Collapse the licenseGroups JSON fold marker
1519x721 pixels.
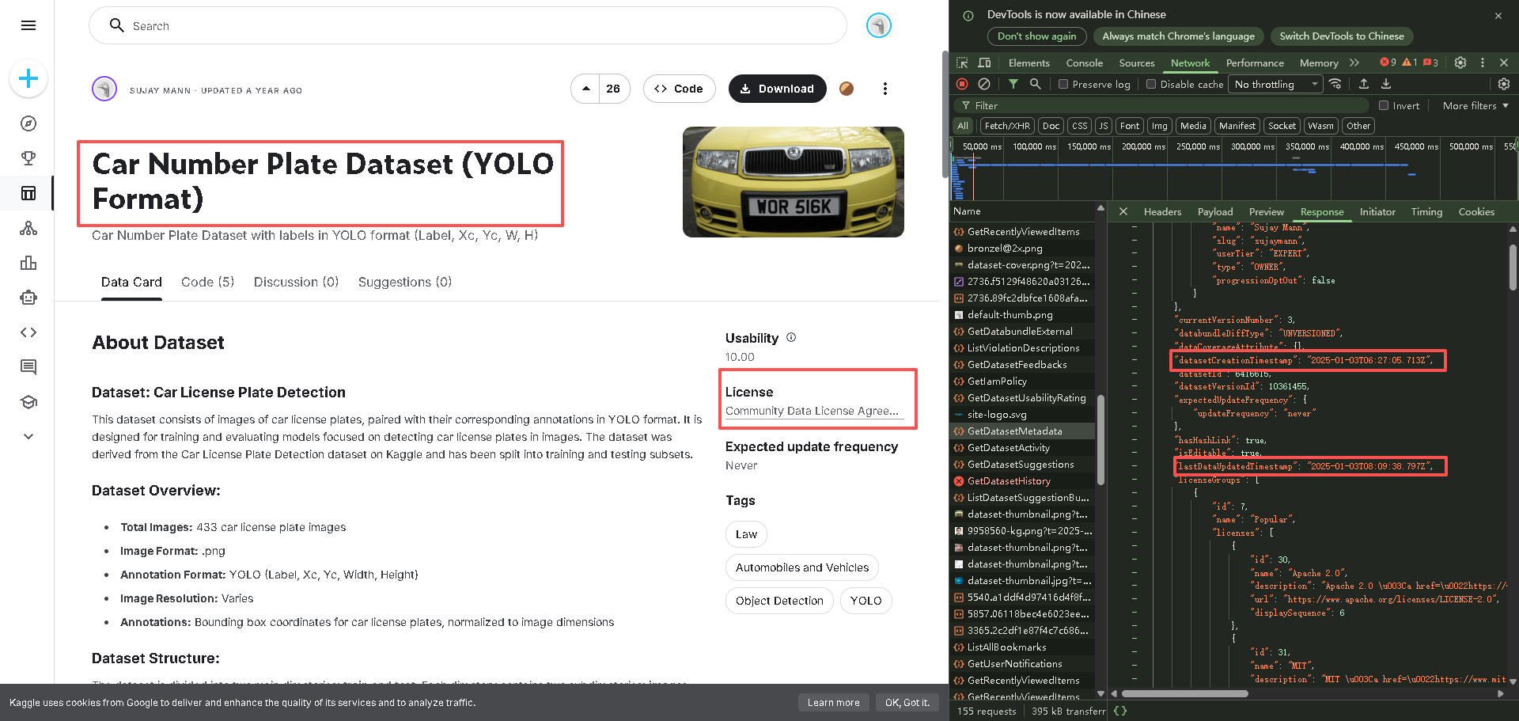(x=1135, y=480)
